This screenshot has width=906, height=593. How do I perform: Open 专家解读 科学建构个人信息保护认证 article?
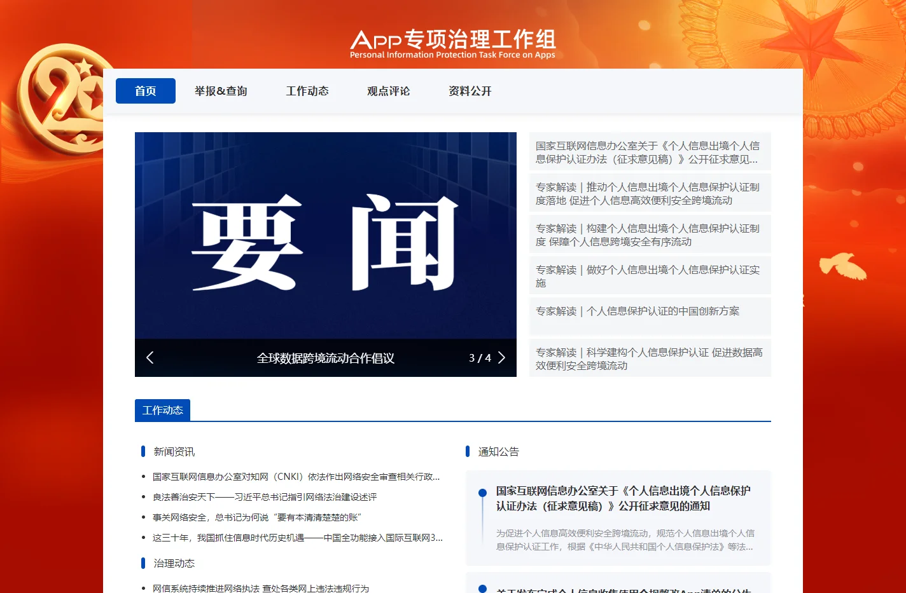[650, 359]
